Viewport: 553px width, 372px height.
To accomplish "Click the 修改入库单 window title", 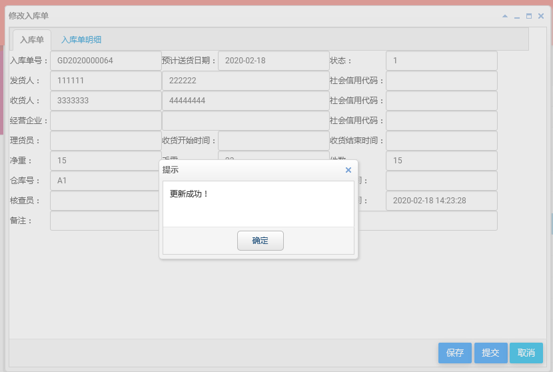I will (x=29, y=16).
